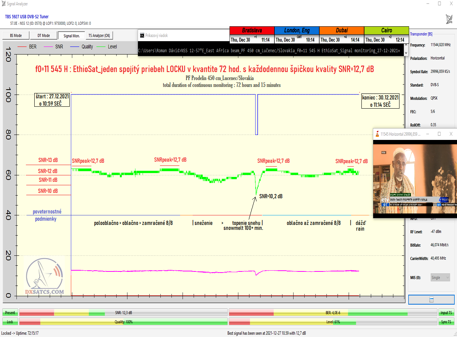Toggle the Lock status indicator

click(10, 322)
